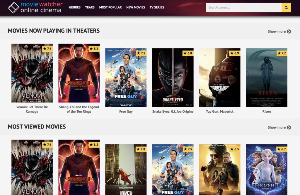Click the movie watcher film reel logo
The image size is (300, 195).
point(13,7)
